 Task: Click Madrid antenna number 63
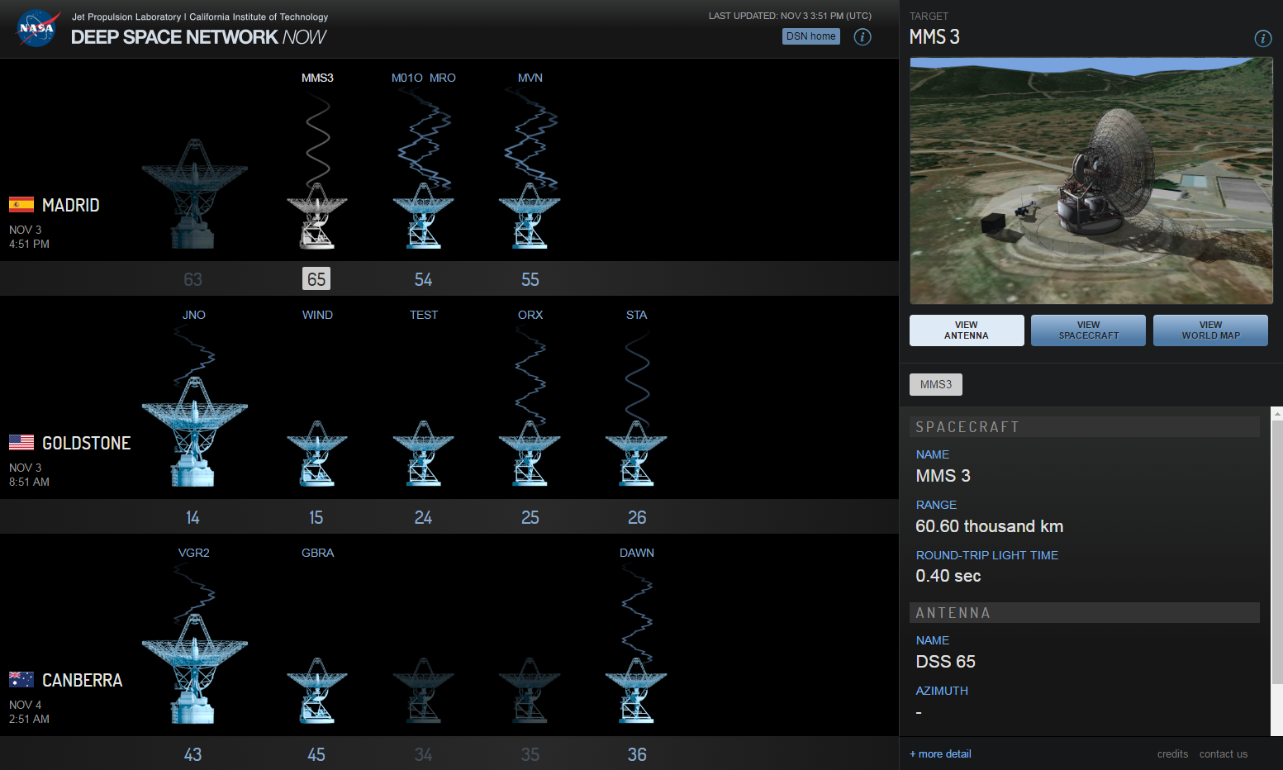click(192, 279)
